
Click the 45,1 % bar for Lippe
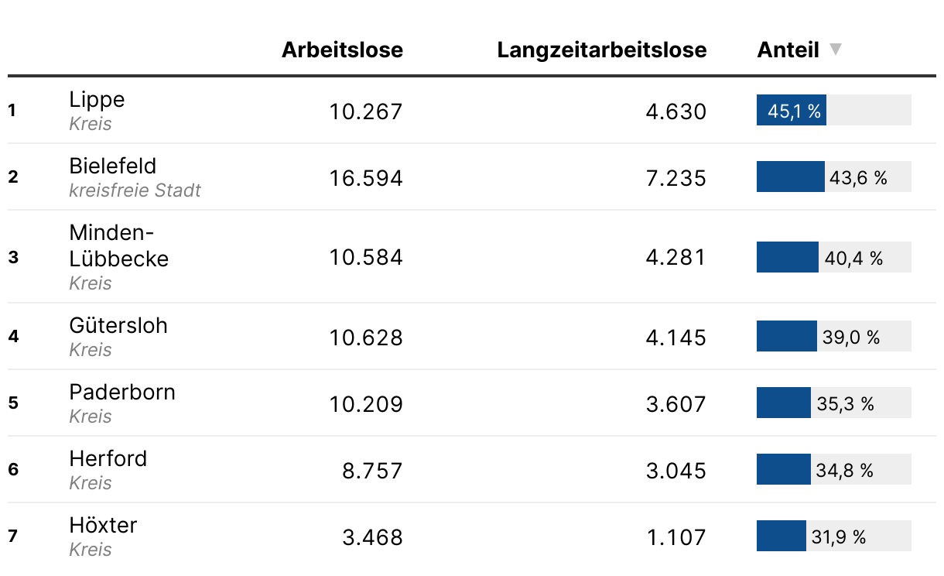pyautogui.click(x=792, y=111)
